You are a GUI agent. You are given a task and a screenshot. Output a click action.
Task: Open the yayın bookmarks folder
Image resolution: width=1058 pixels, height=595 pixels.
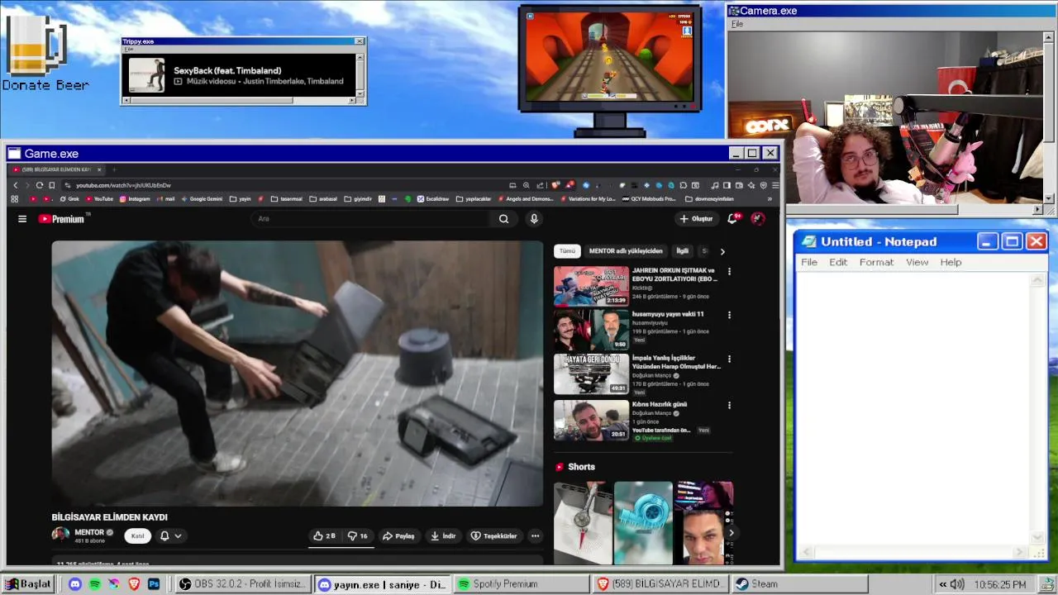coord(240,199)
